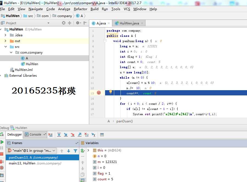
Task: Open the Evaluate Expression calculator icon
Action: tap(102, 135)
